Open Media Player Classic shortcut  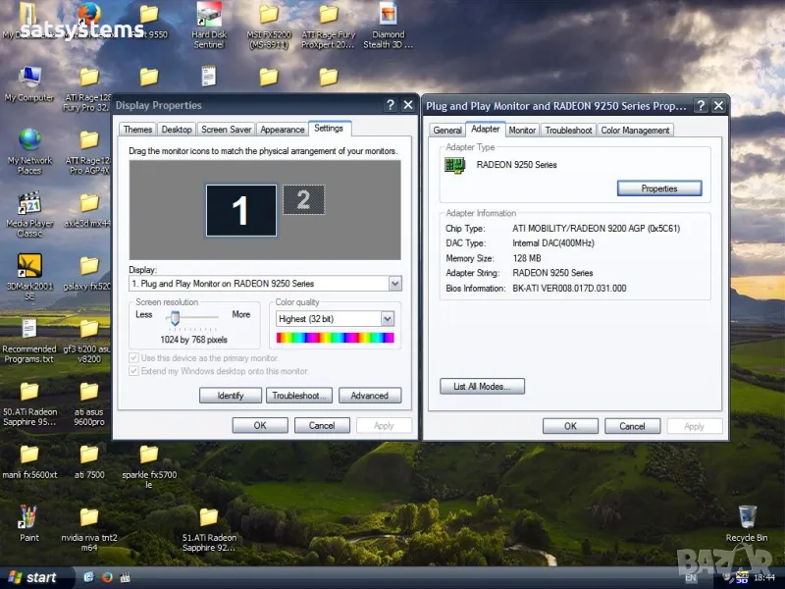click(x=29, y=204)
